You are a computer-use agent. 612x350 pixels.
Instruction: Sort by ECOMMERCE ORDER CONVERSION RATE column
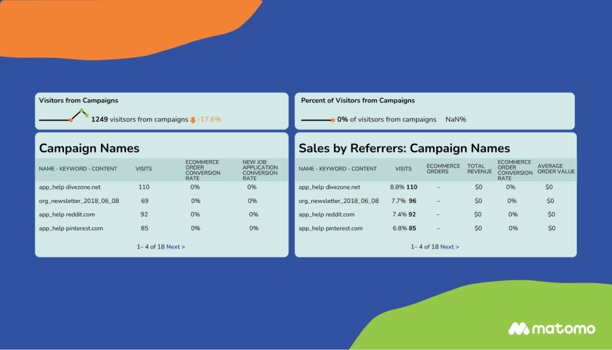pos(202,169)
